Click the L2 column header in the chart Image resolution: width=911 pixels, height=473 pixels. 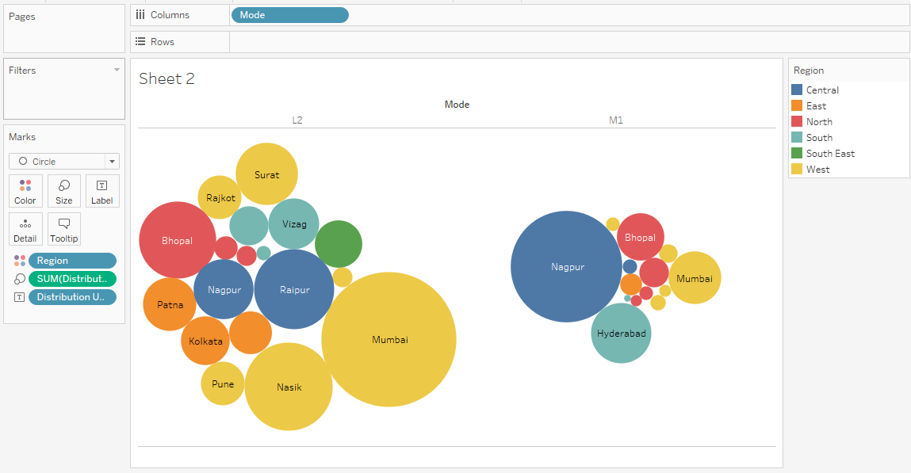(297, 120)
